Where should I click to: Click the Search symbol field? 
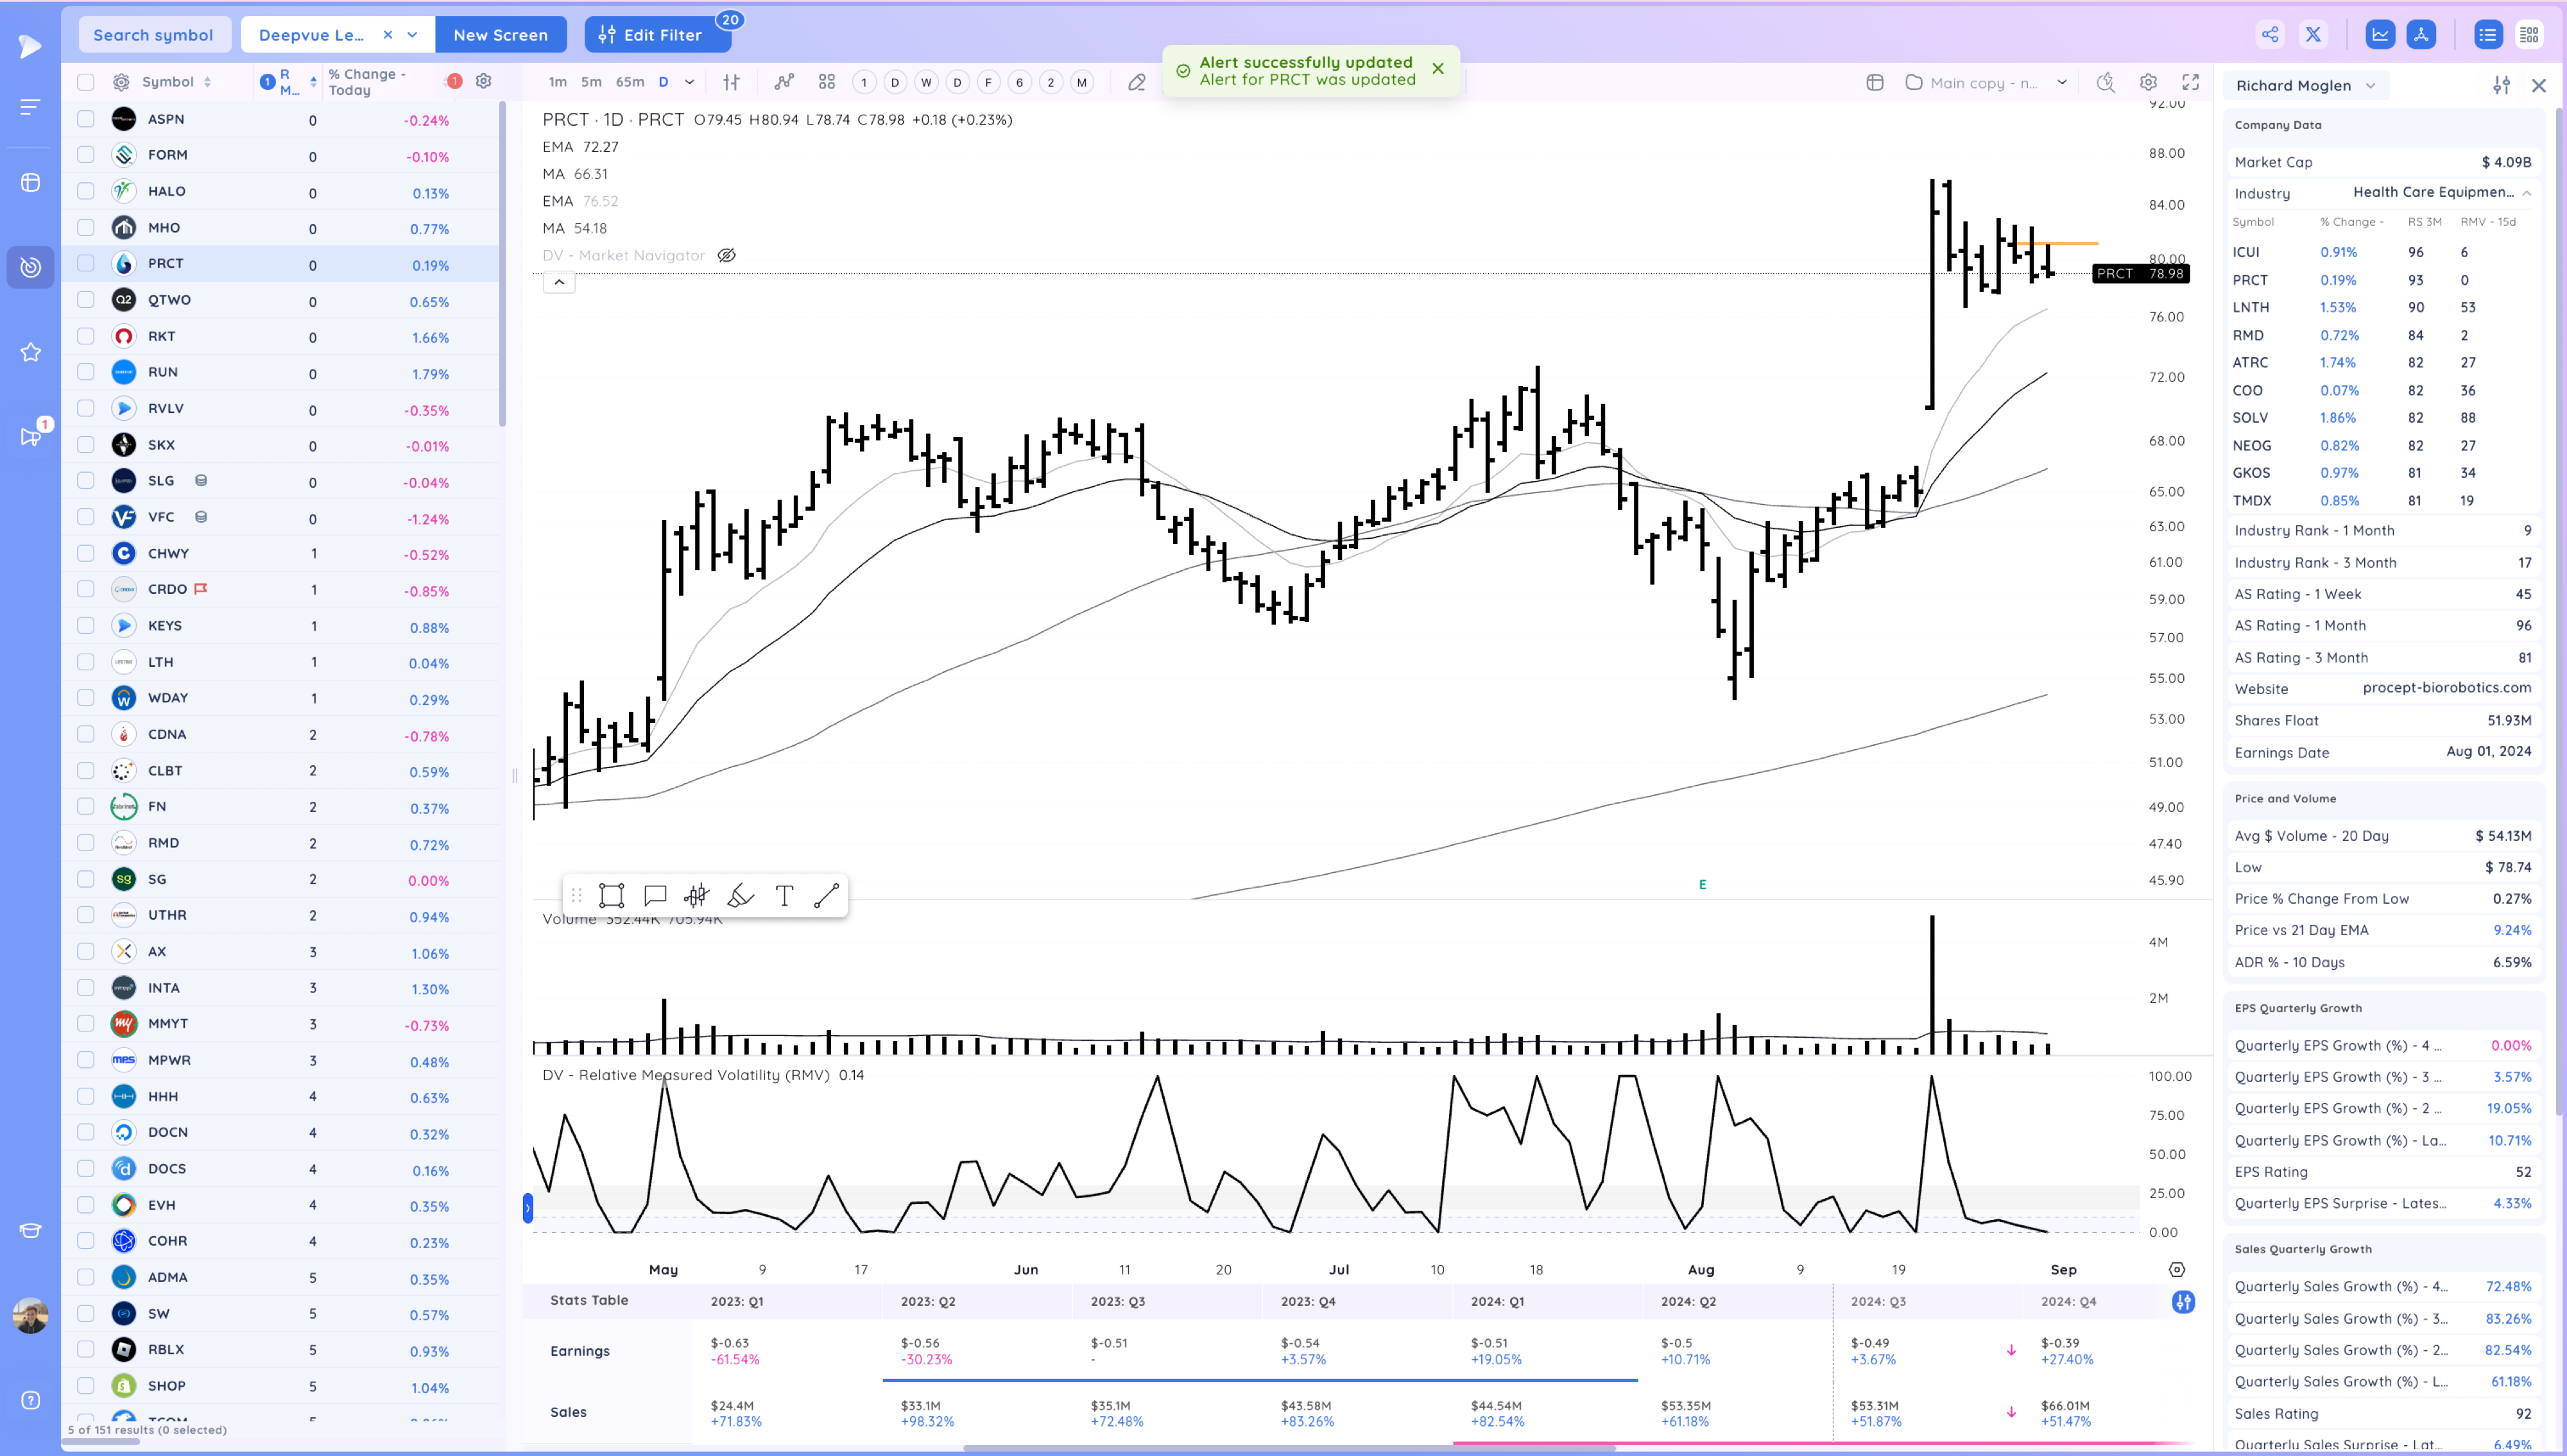153,35
